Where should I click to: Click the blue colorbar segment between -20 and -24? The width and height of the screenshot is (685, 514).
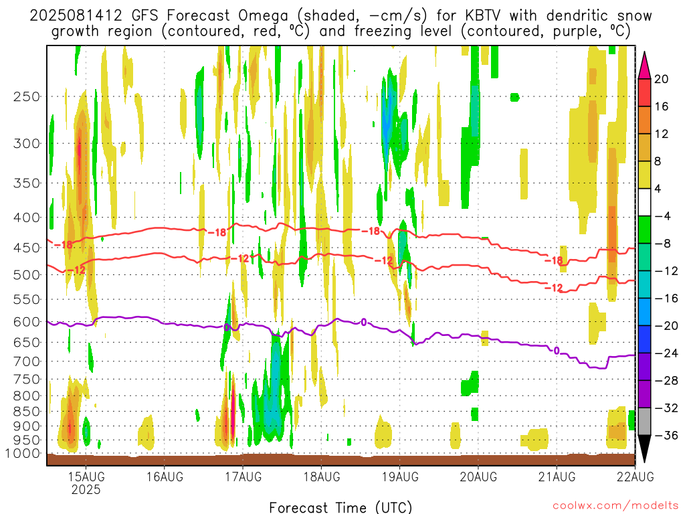pos(644,339)
